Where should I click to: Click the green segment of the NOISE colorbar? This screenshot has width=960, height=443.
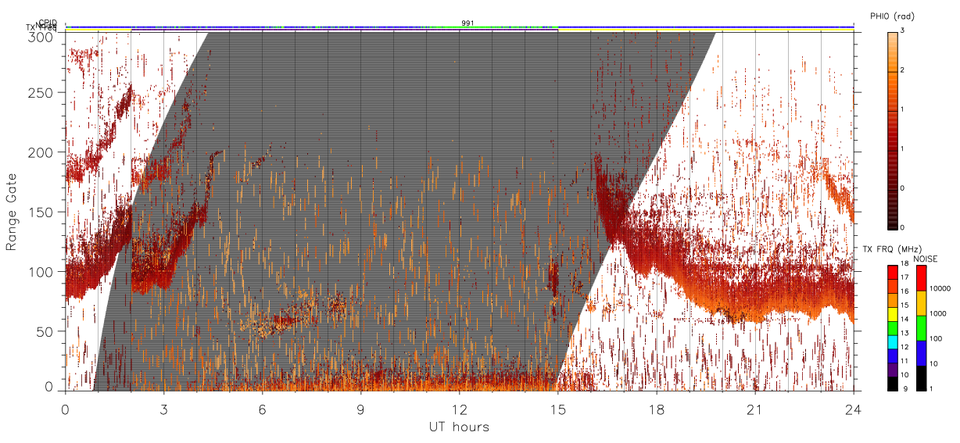(921, 327)
